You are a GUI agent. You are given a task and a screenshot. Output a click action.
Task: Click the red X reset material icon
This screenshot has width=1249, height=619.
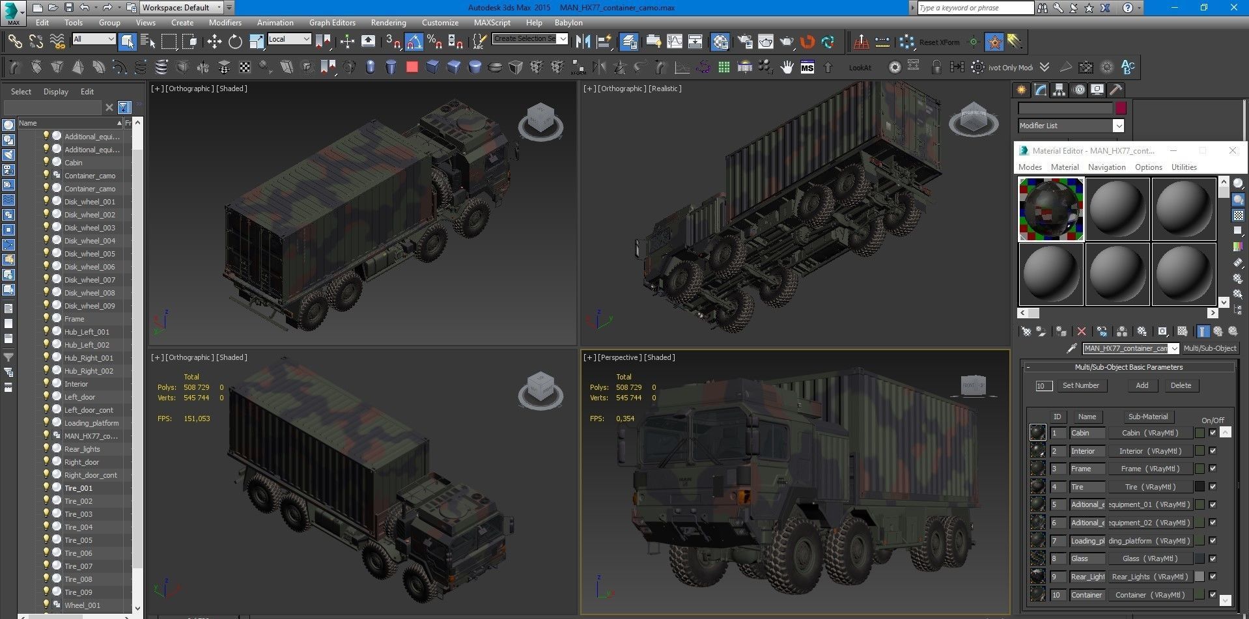point(1082,331)
